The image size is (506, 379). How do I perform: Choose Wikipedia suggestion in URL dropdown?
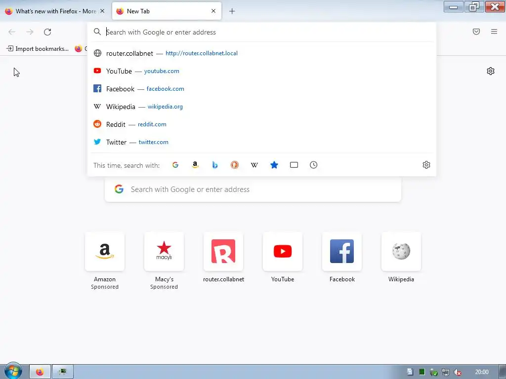[262, 107]
